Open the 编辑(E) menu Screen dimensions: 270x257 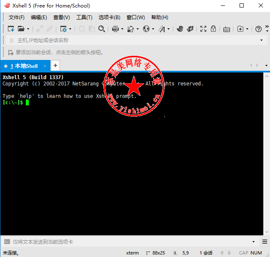(39, 17)
